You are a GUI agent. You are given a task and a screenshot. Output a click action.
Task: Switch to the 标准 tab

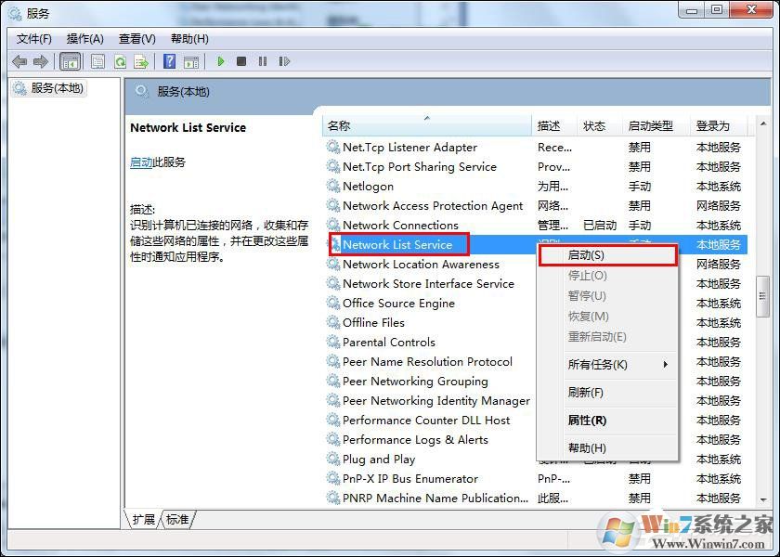pos(175,520)
